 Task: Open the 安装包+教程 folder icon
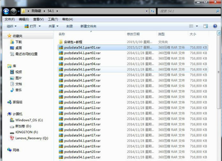tap(61, 42)
